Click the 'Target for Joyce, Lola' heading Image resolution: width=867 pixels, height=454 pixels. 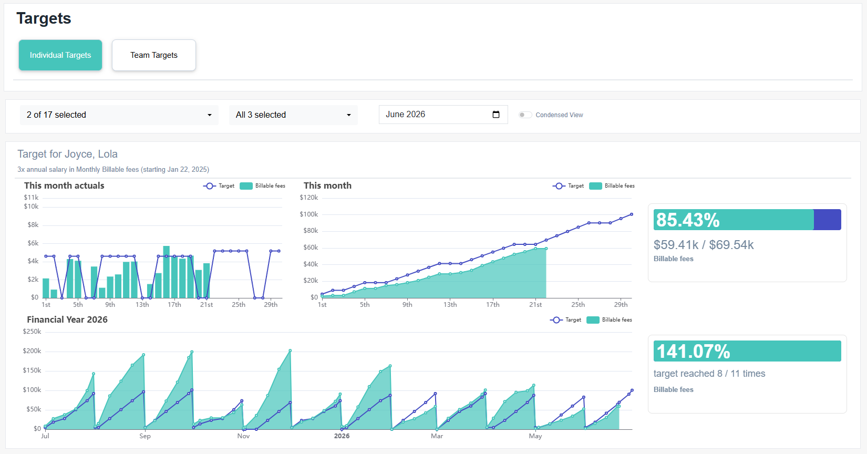coord(67,154)
